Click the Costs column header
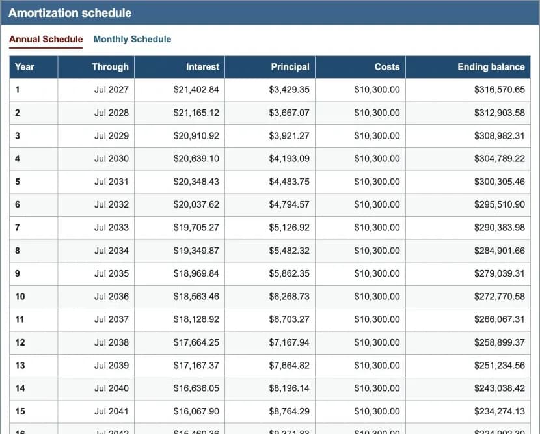The width and height of the screenshot is (540, 434). pos(360,67)
